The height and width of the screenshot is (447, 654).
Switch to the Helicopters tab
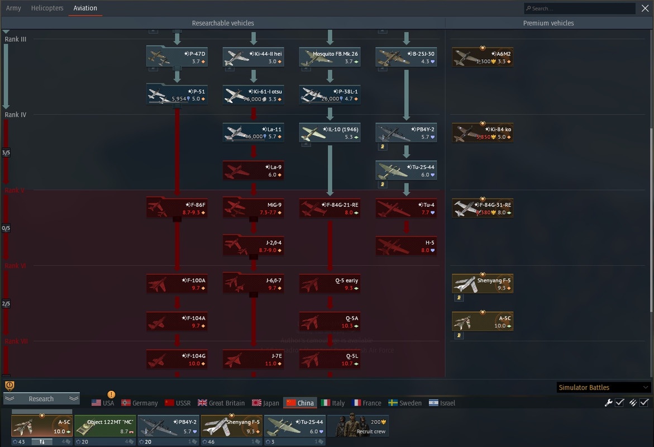[47, 8]
